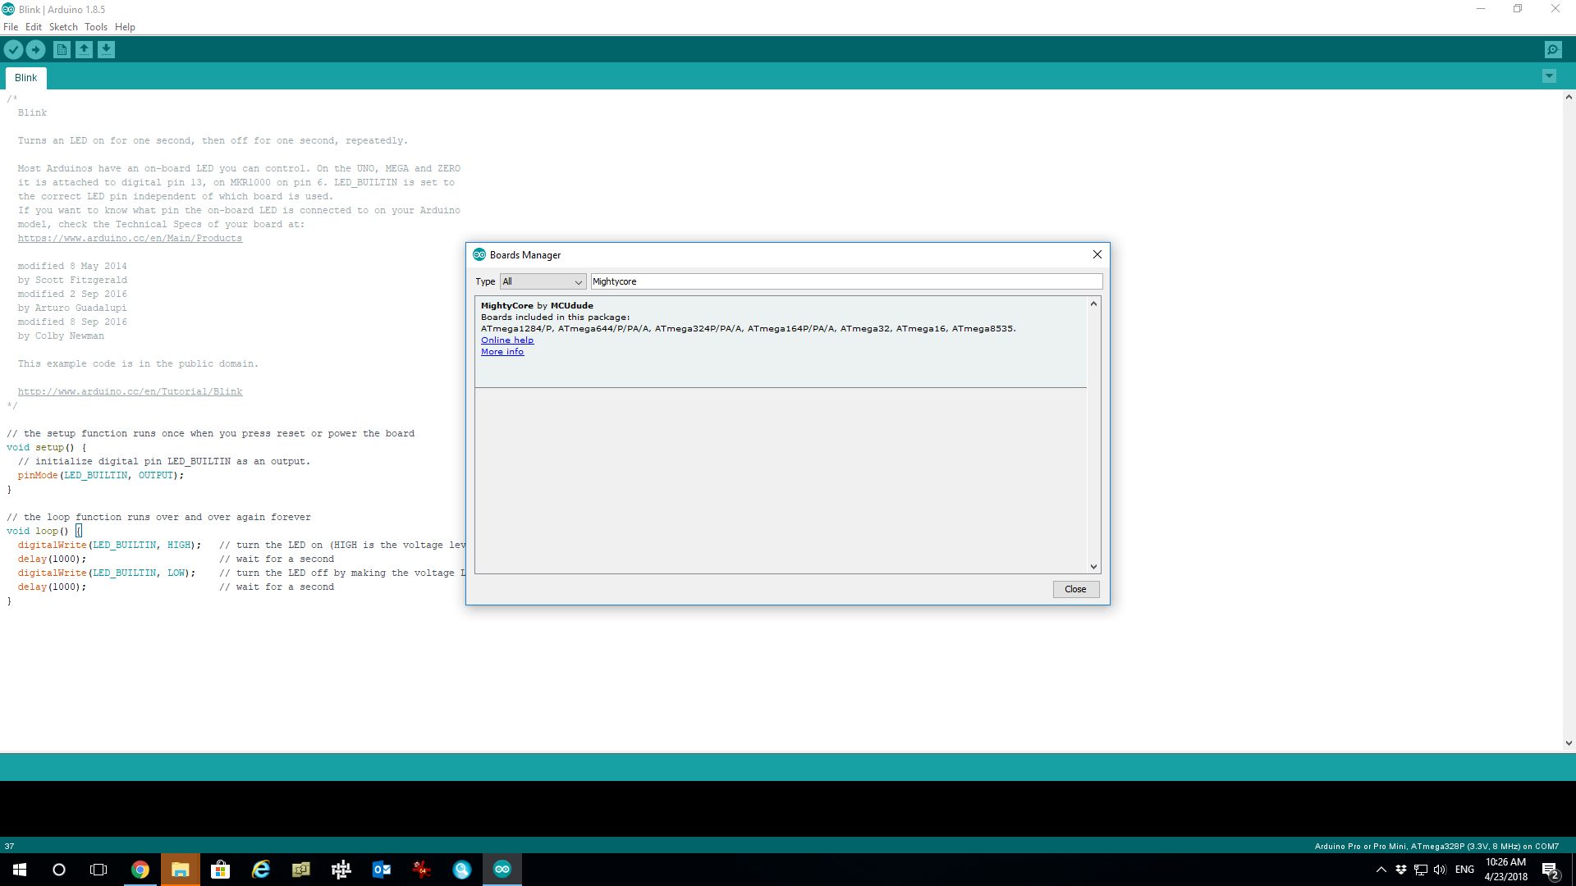Click the Open sketch toolbar icon

point(84,50)
